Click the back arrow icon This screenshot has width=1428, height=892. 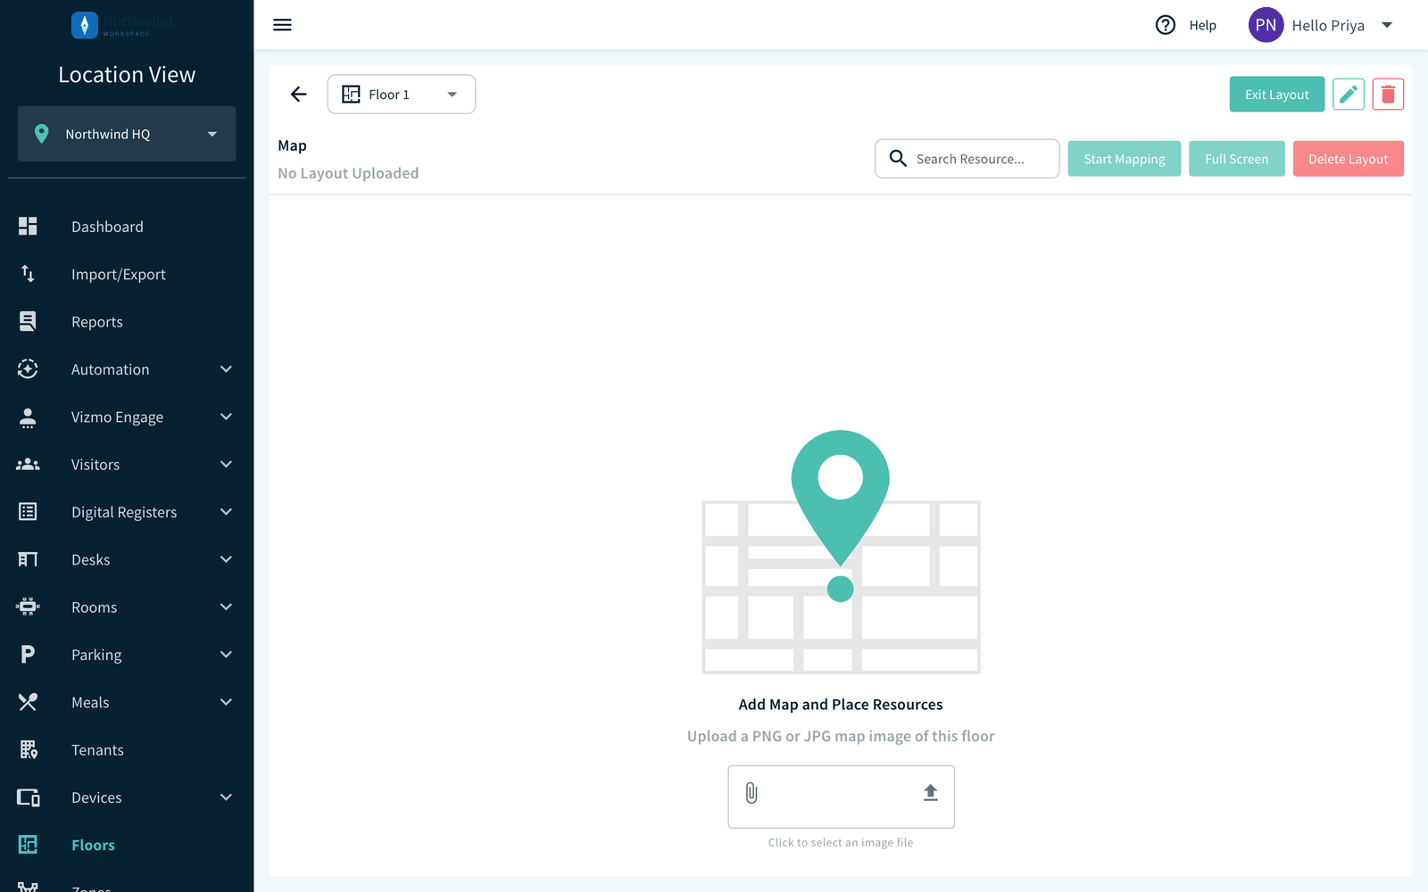[x=298, y=94]
